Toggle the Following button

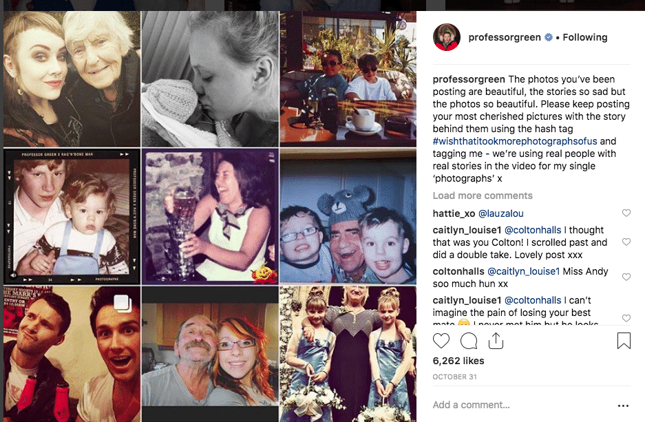pyautogui.click(x=585, y=37)
